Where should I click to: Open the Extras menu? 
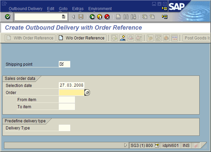tap(78, 9)
